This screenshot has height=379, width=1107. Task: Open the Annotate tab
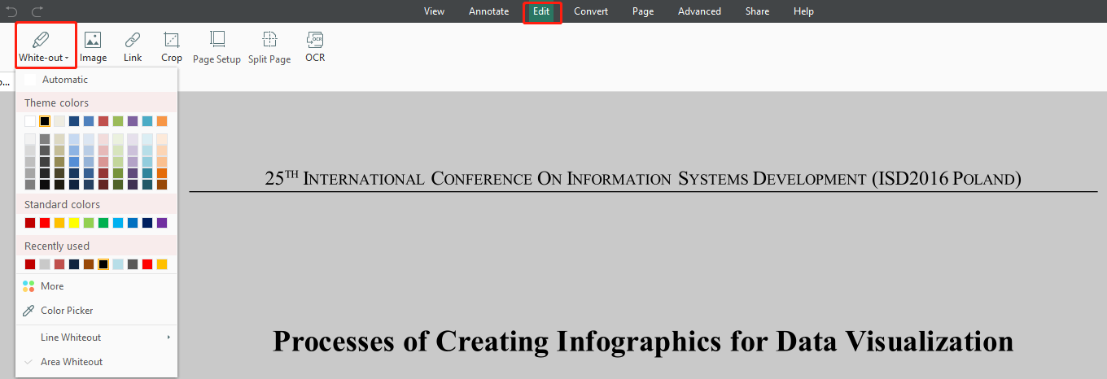pos(488,11)
